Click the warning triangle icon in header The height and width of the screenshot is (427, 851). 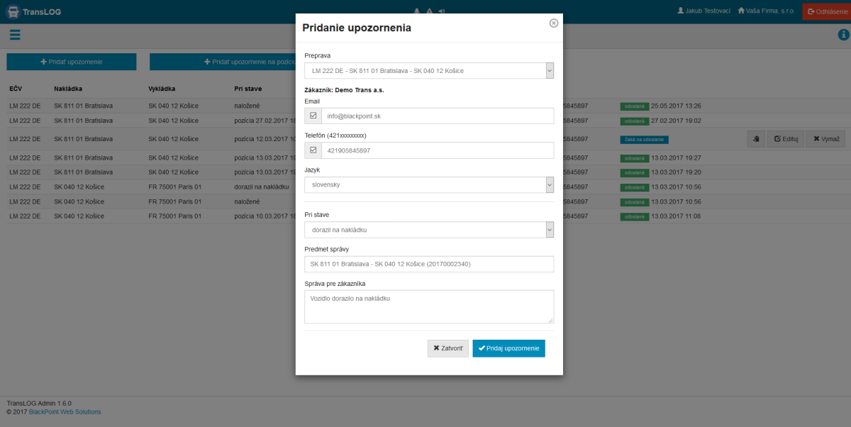click(429, 11)
